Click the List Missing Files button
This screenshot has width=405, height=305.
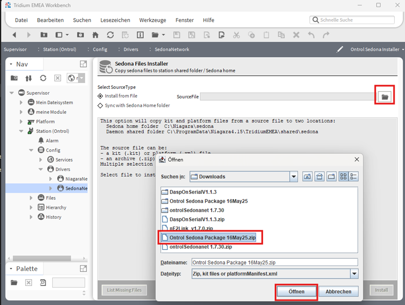124,290
